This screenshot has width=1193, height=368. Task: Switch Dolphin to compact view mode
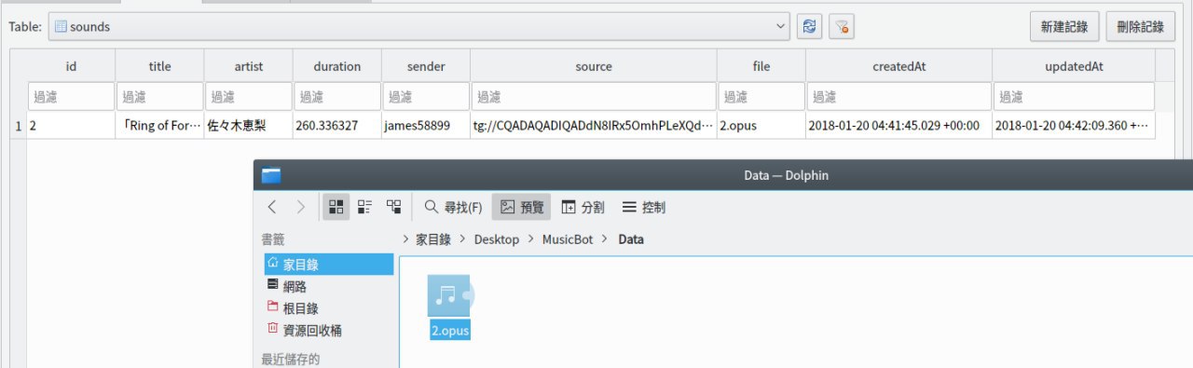coord(365,207)
